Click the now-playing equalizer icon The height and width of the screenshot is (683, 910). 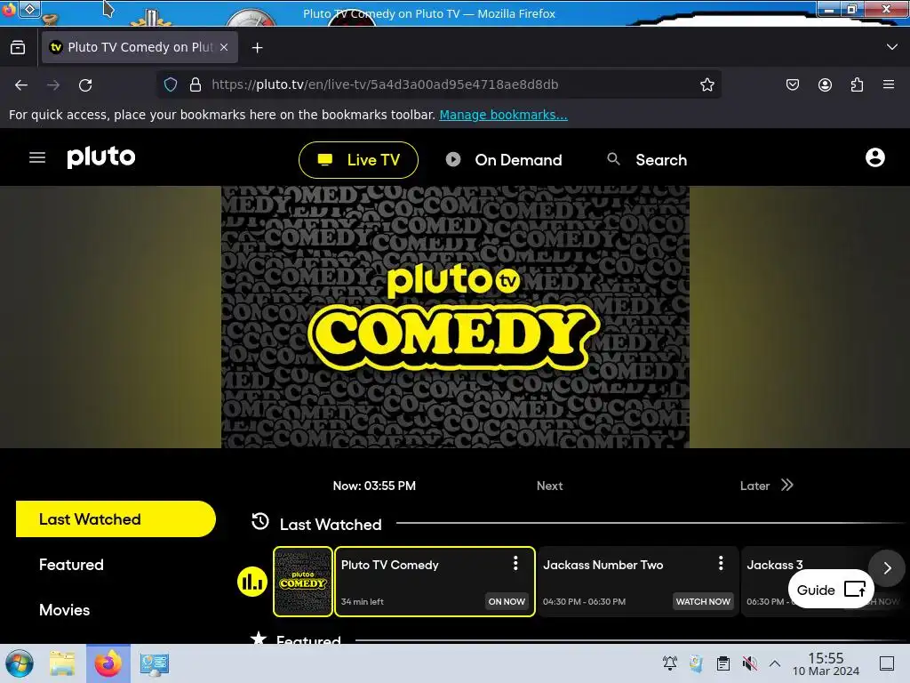pos(251,582)
